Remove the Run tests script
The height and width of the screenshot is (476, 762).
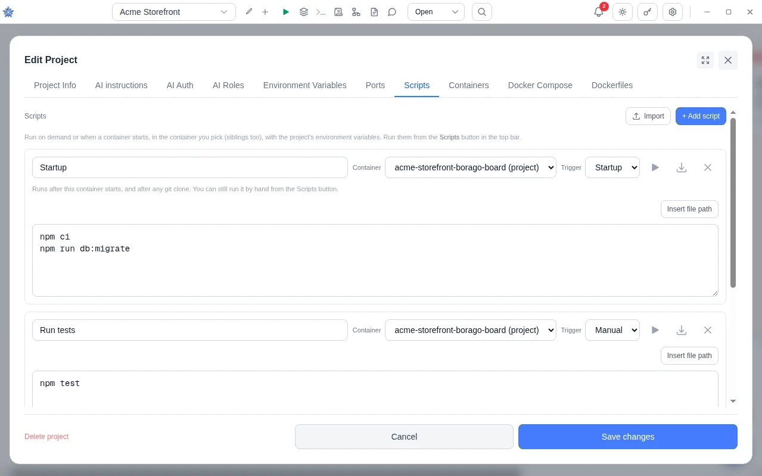[x=708, y=330]
